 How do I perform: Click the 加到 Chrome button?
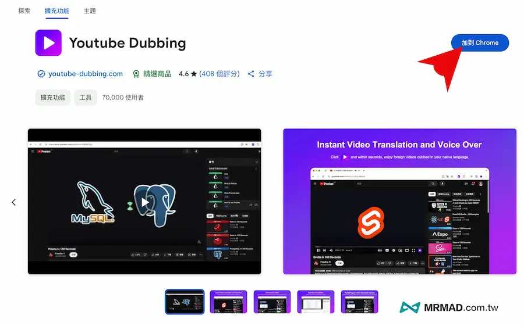[480, 43]
